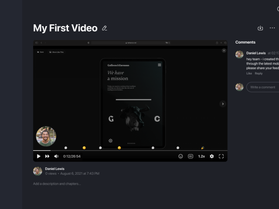Click Daniel Lewis author name below video
The width and height of the screenshot is (279, 209).
(54, 169)
